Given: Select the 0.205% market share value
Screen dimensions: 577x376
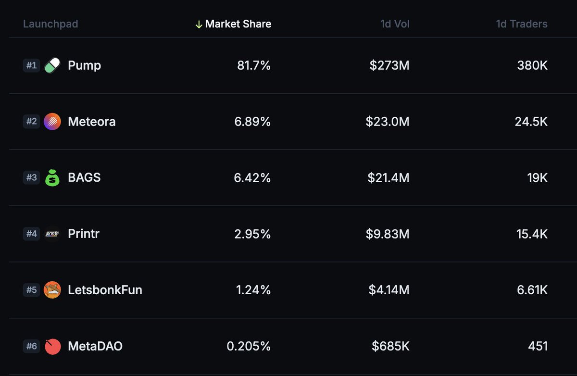Looking at the screenshot, I should click(249, 346).
